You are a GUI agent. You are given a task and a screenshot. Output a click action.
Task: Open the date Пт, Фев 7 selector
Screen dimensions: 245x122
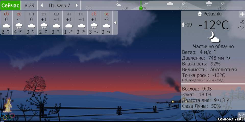59,5
